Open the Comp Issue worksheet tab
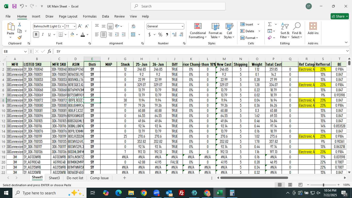Image resolution: width=352 pixels, height=198 pixels. pyautogui.click(x=99, y=178)
